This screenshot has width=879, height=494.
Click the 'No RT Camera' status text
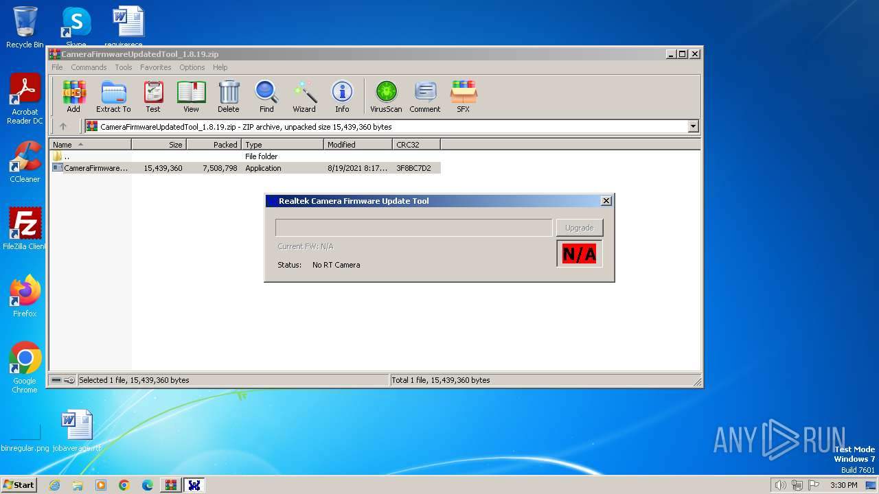[x=336, y=265]
